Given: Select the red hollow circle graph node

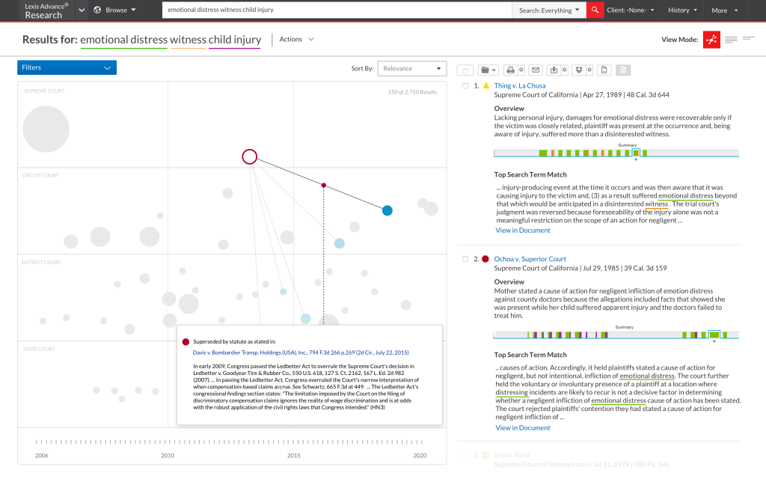Looking at the screenshot, I should click(250, 156).
